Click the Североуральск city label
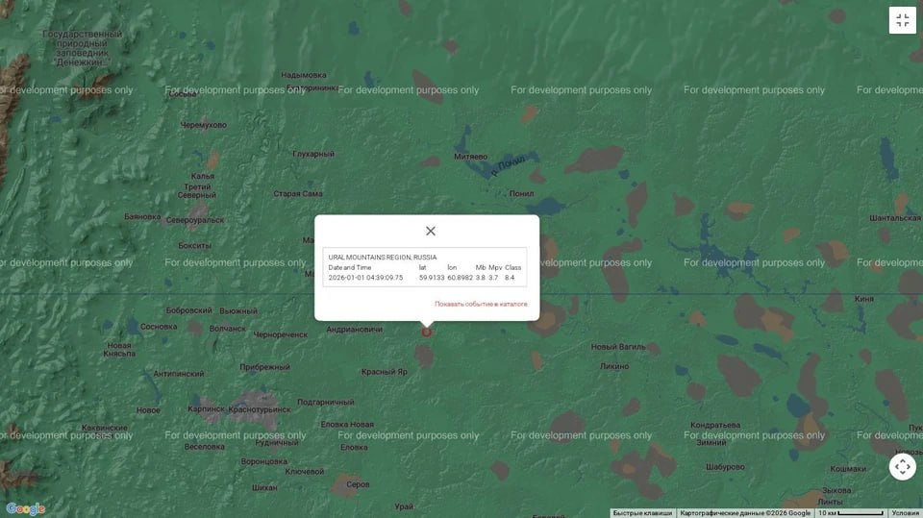Screen dimensions: 923x518 coord(194,220)
